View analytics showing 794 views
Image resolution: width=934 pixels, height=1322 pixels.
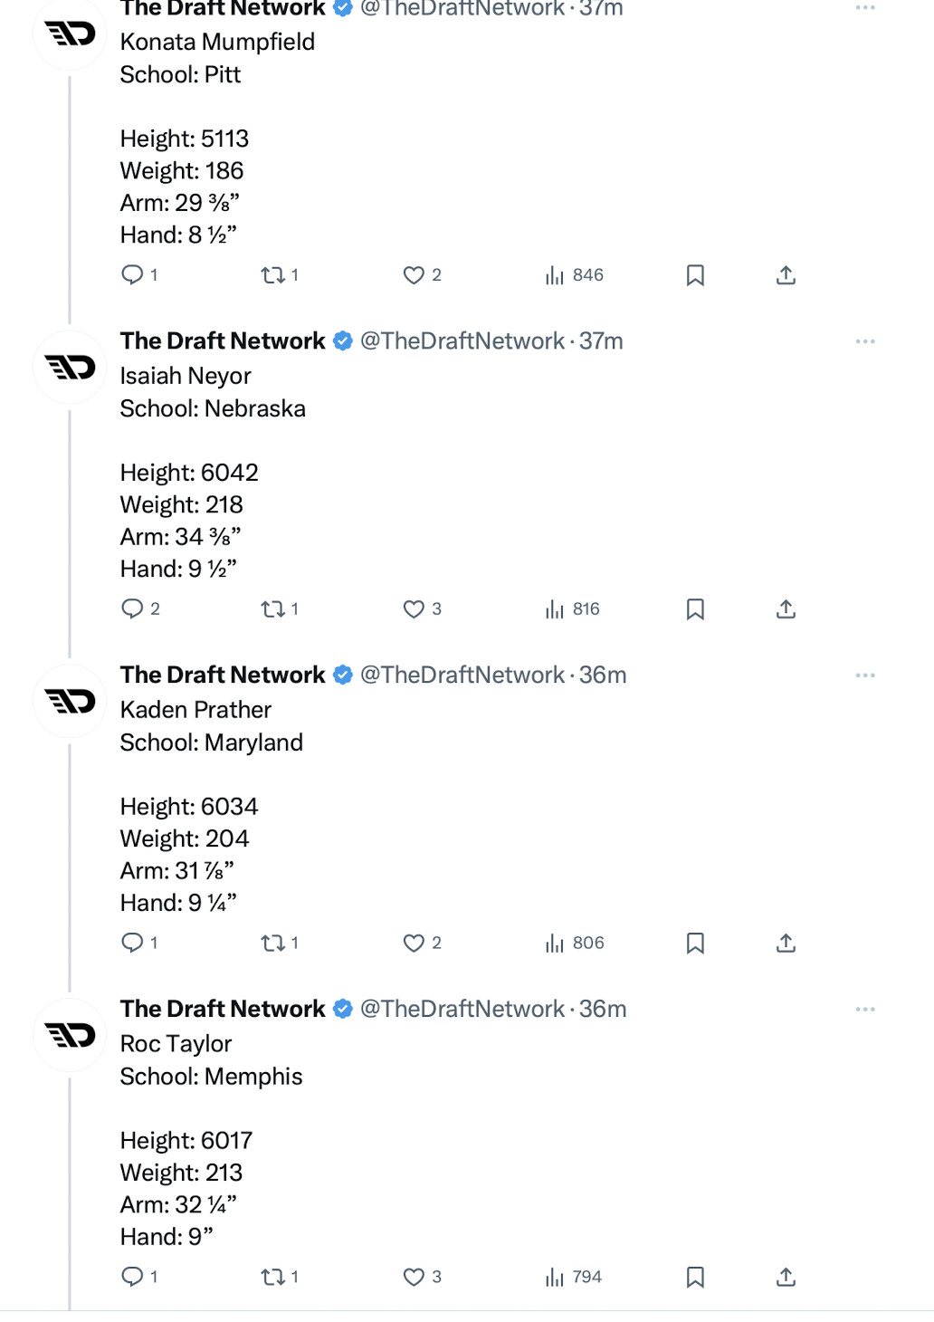tap(574, 1278)
